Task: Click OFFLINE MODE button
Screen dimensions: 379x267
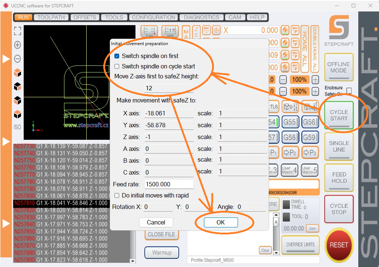Action: click(339, 67)
